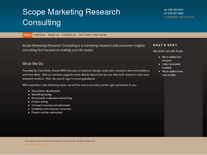The image size is (207, 155).
Task: Click 'See what's new with Scope.' text
Action: [x=168, y=51]
